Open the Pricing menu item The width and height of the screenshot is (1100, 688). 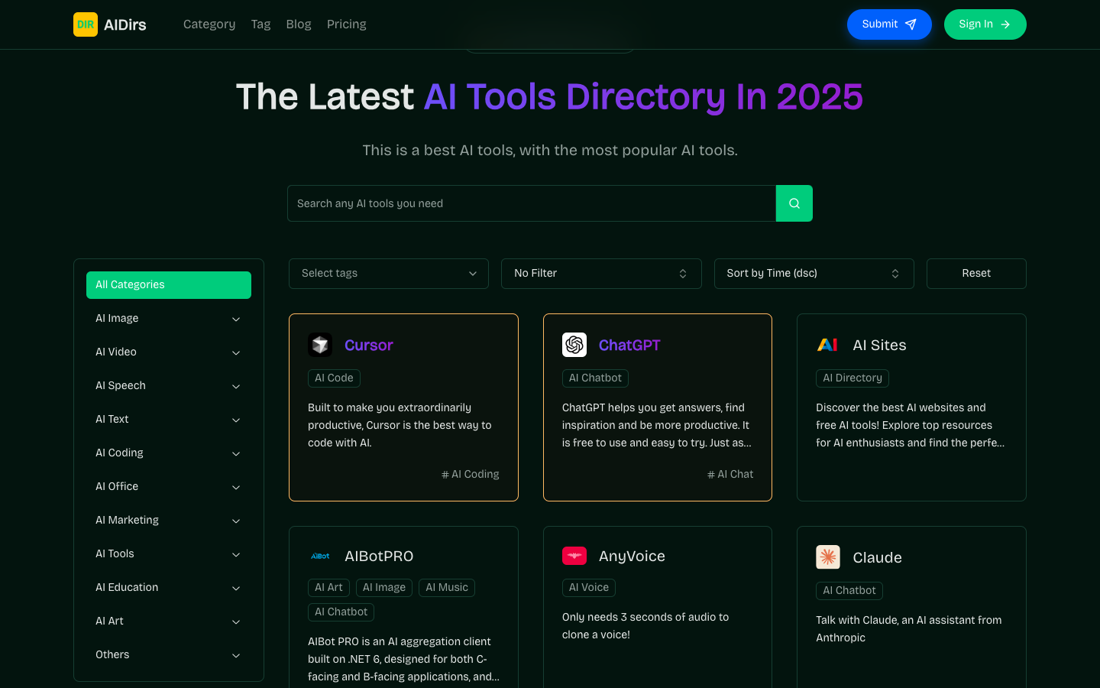(x=346, y=24)
